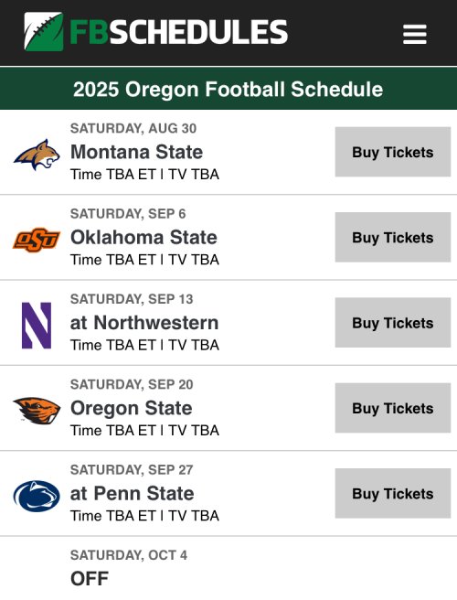Buy Tickets for the Montana State game
This screenshot has height=600, width=457.
coord(393,152)
